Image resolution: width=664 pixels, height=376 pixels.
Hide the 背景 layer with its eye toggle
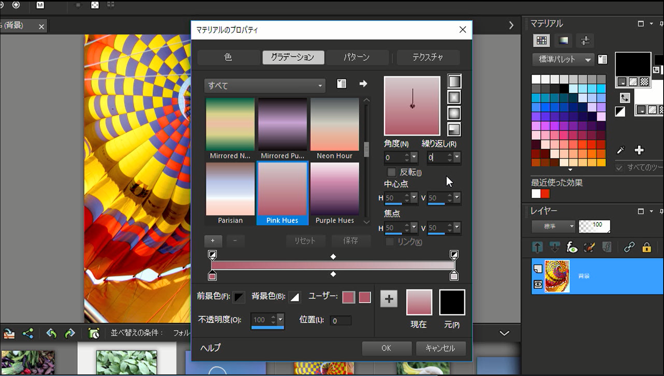pos(537,284)
